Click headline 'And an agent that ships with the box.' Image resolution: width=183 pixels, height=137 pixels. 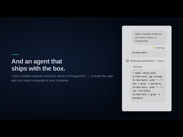click(38, 65)
